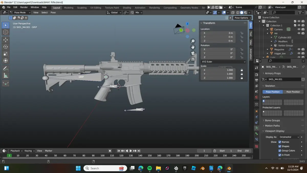307x173 pixels.
Task: Open the Animation sidebar tab
Action: (251, 54)
